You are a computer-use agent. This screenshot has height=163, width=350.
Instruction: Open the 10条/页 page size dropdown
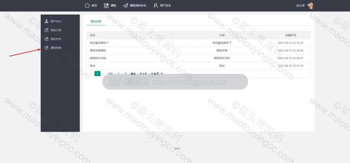pos(156,73)
